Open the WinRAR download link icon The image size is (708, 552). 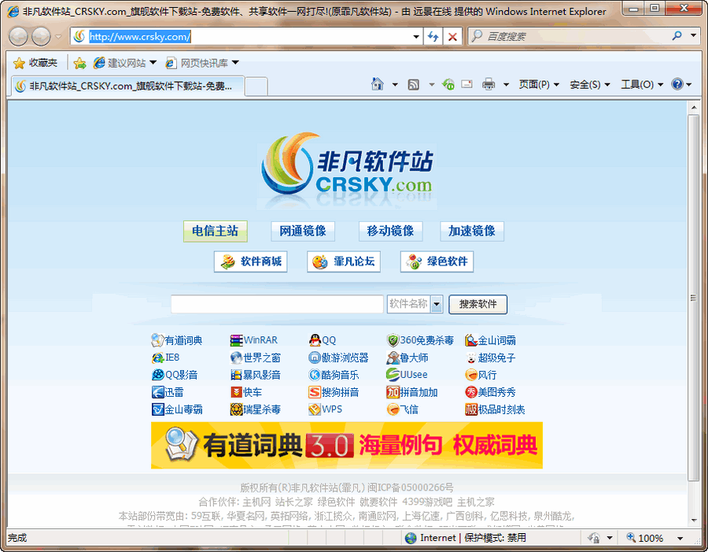pos(234,339)
